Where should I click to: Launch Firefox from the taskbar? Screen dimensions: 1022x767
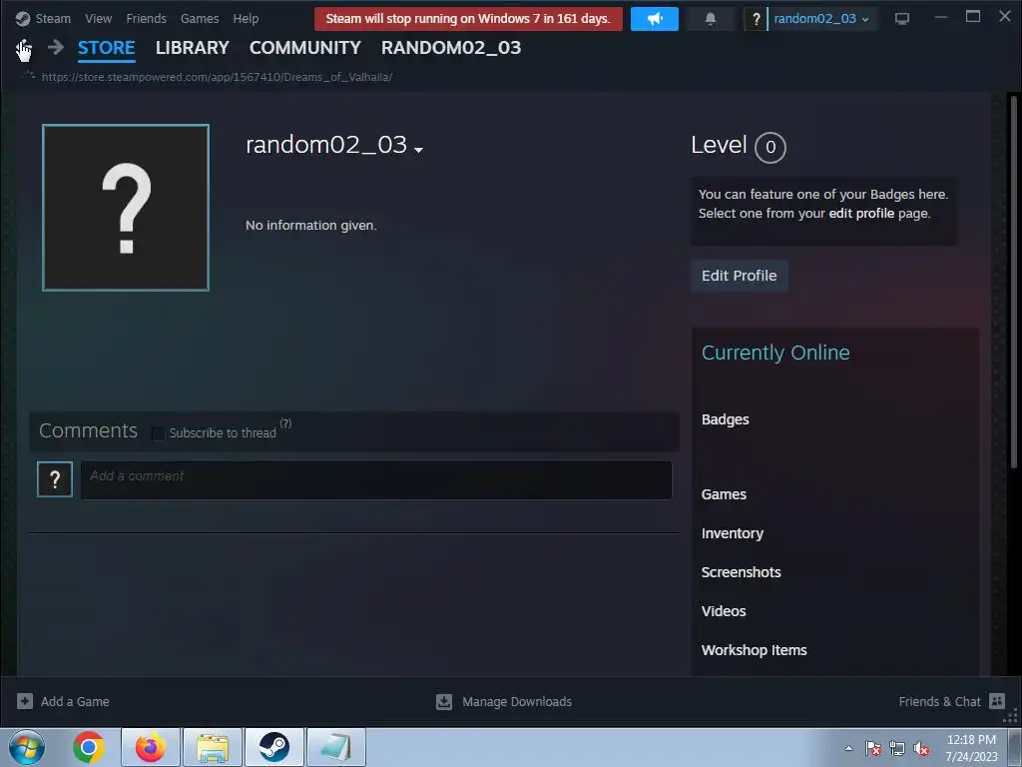point(150,747)
